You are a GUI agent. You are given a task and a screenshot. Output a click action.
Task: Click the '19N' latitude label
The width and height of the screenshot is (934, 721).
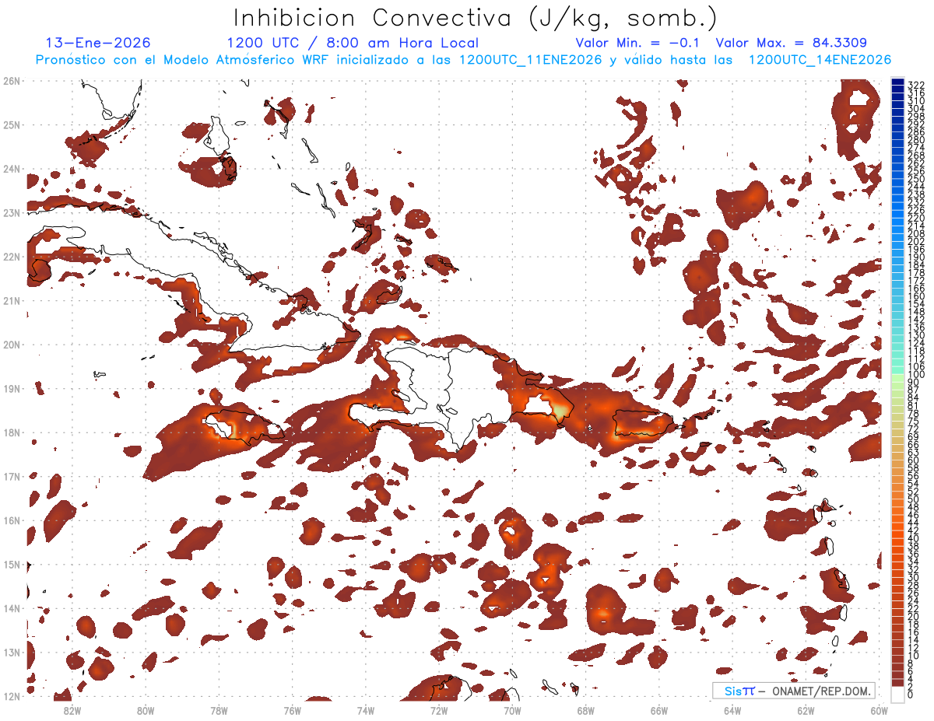click(x=12, y=388)
